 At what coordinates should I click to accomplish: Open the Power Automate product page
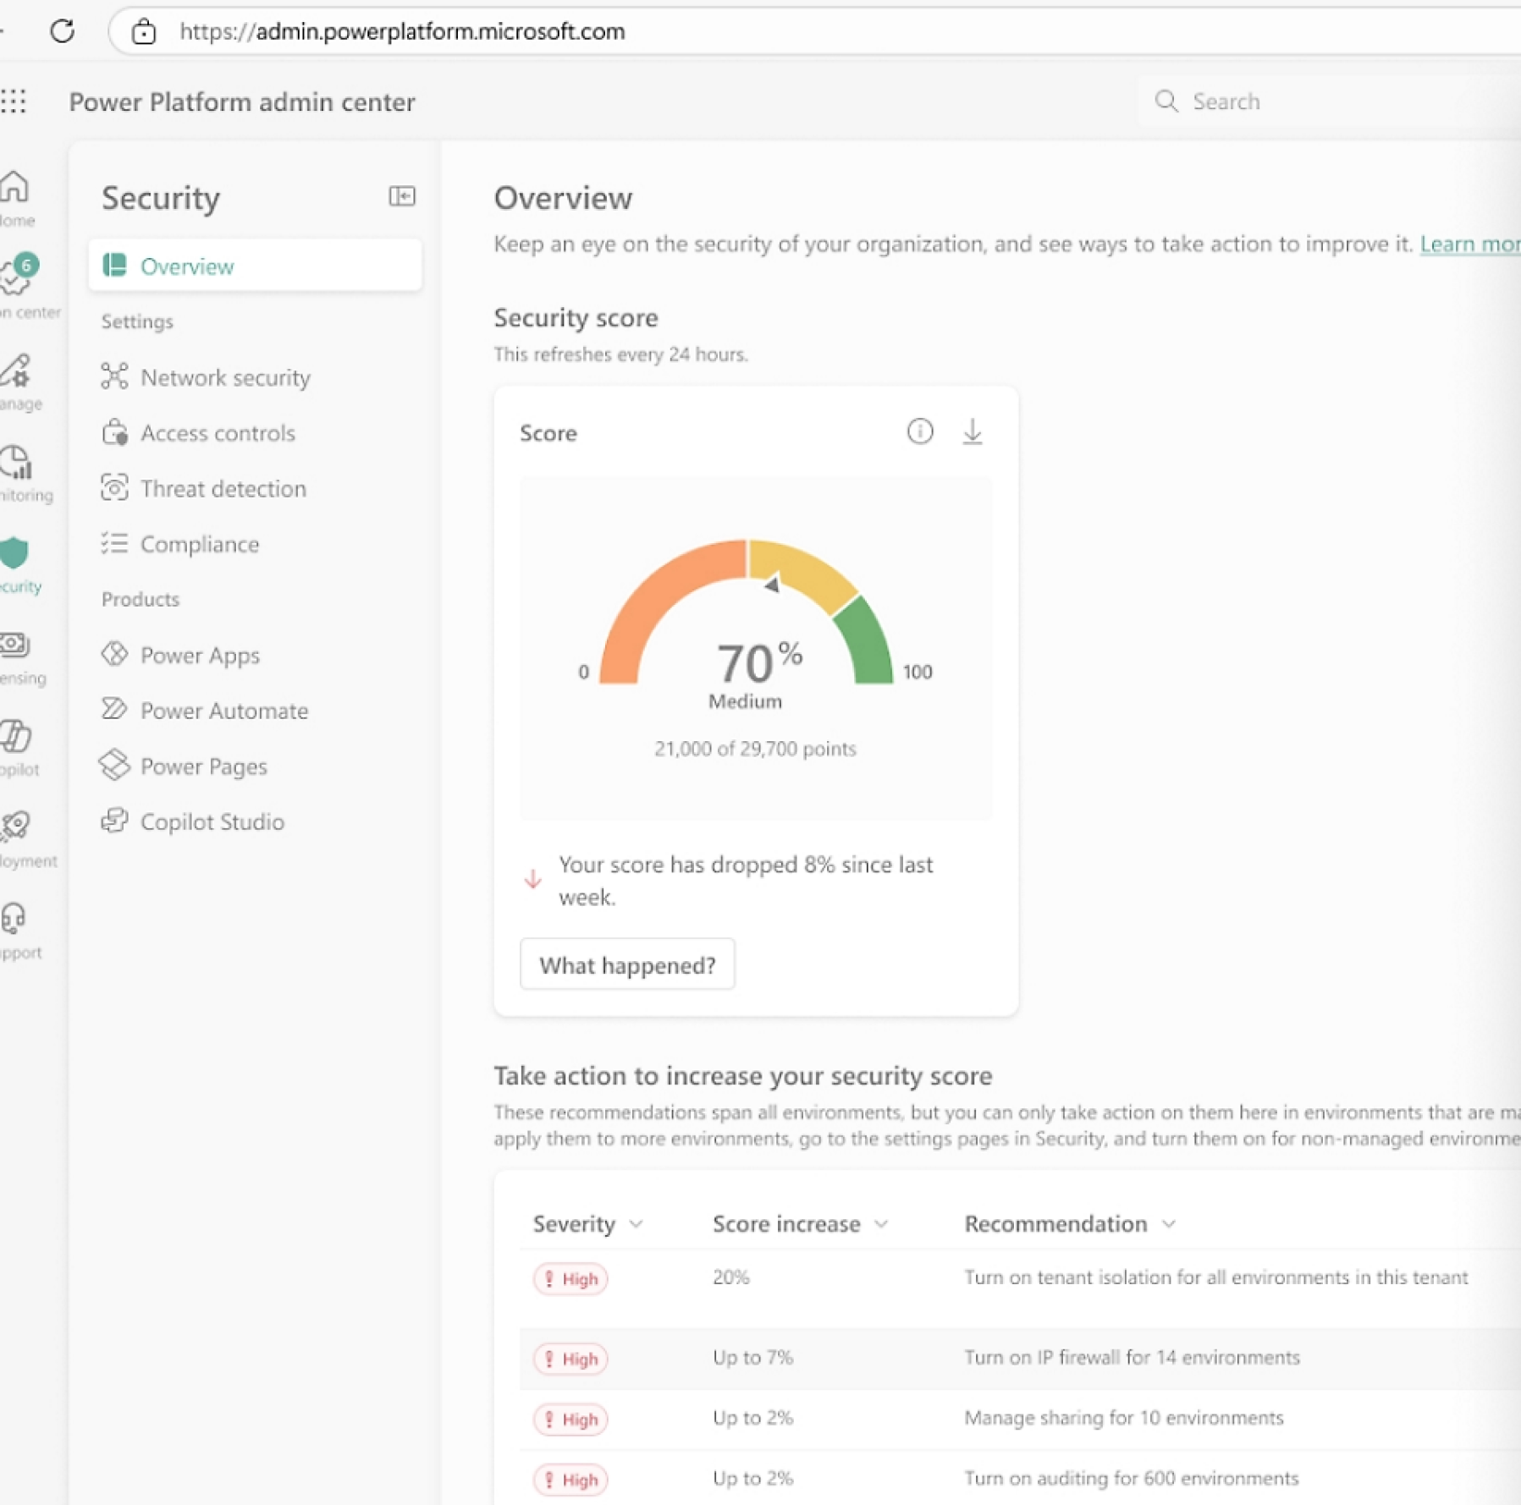coord(224,711)
